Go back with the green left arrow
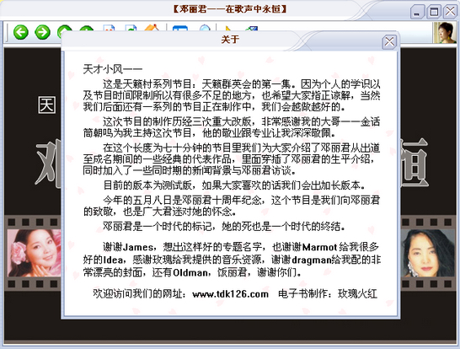This screenshot has width=460, height=349. tap(21, 32)
